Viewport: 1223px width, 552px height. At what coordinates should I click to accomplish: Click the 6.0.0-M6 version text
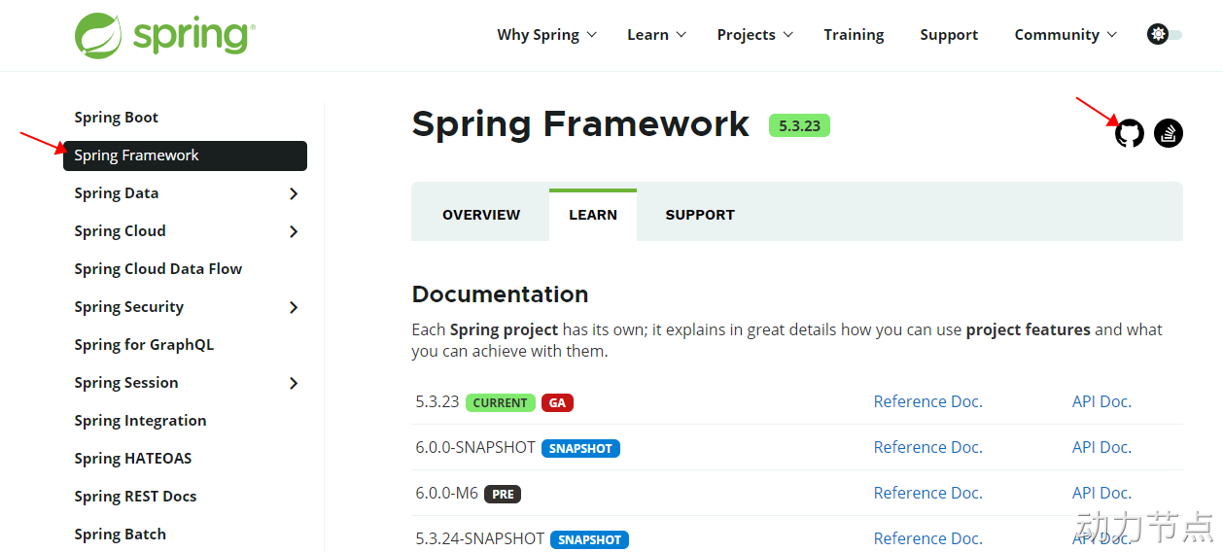click(447, 493)
